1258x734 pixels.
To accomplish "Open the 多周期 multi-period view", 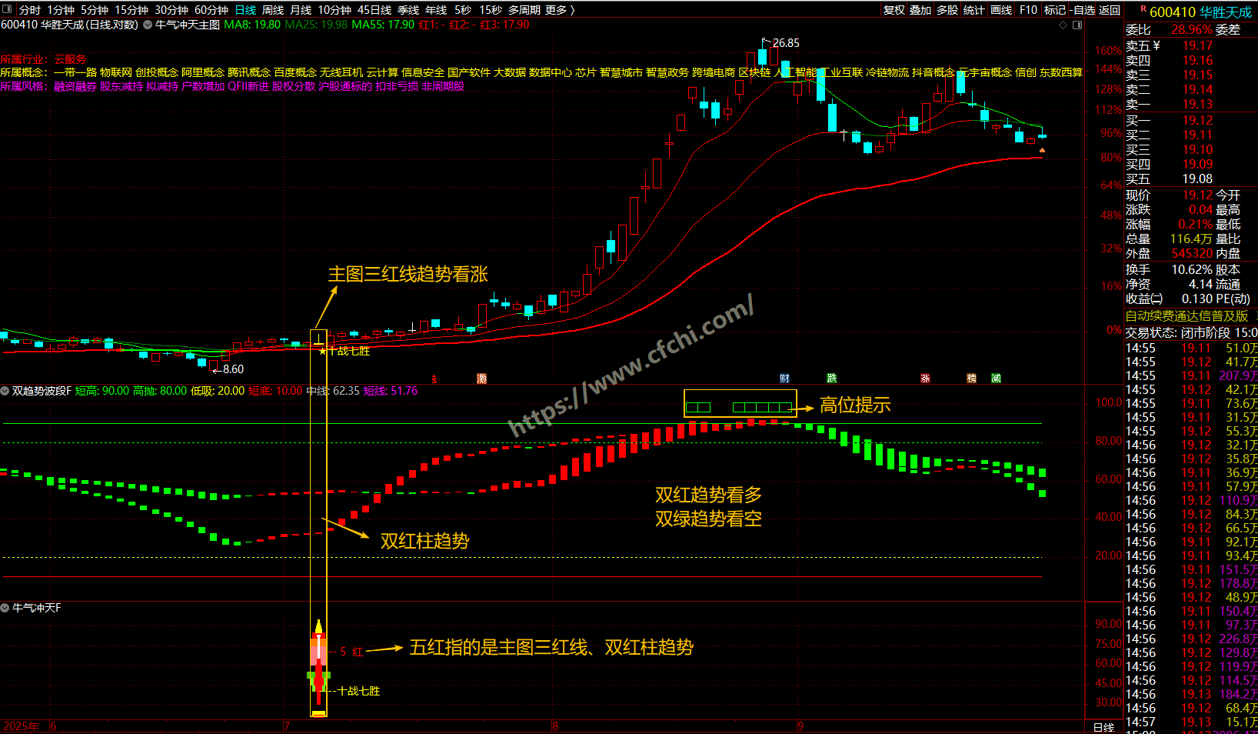I will pyautogui.click(x=524, y=10).
